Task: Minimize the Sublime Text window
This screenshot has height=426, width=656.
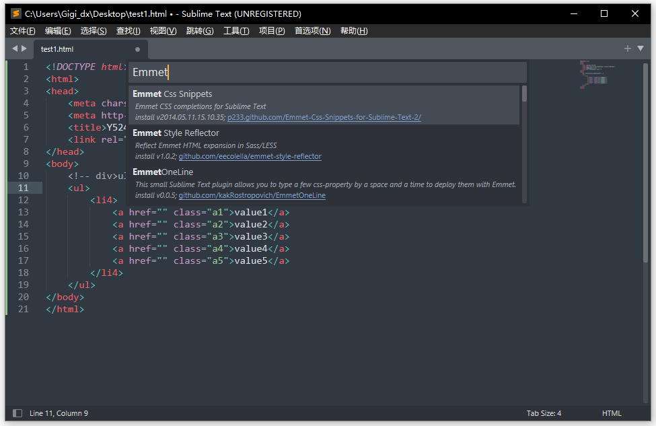Action: 574,14
